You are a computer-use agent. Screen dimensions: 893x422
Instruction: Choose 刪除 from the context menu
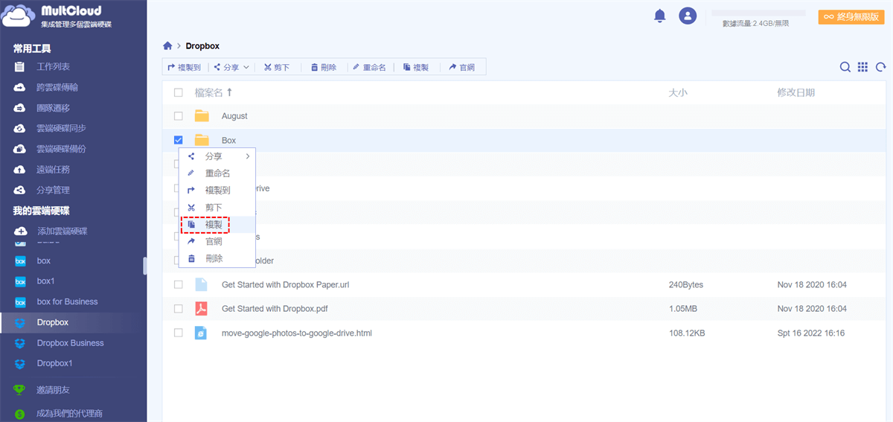click(x=217, y=258)
